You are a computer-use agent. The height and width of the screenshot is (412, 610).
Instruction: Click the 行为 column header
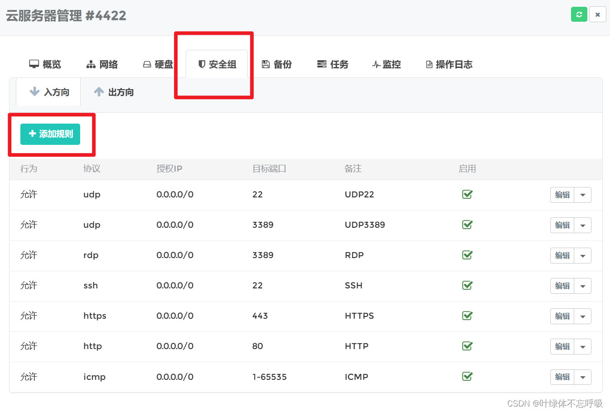click(29, 168)
